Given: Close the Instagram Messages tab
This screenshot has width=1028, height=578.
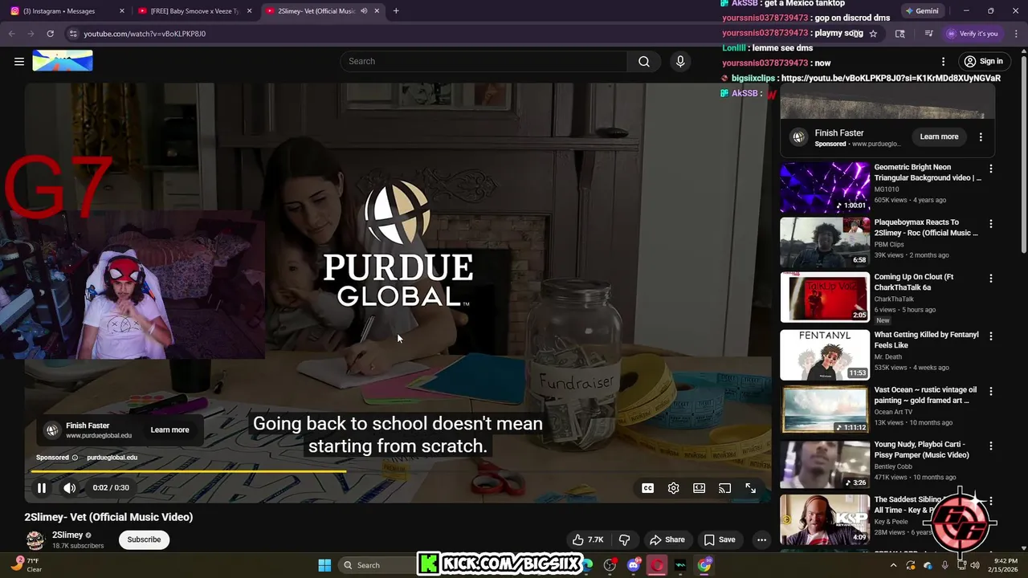Looking at the screenshot, I should [x=122, y=11].
